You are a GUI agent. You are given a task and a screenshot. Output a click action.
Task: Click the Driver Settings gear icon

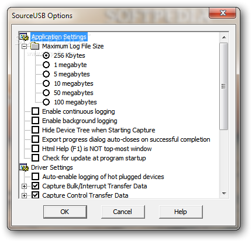[24, 167]
